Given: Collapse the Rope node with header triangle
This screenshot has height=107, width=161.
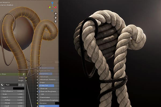Looking at the screenshot, I should 1,74.
